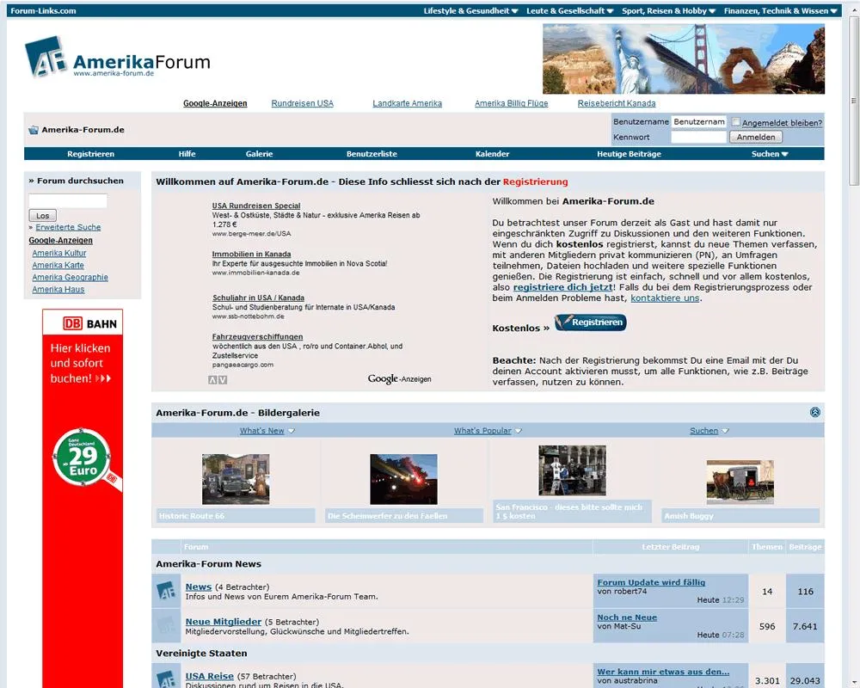The height and width of the screenshot is (688, 860).
Task: Follow the 'kontaktiere uns' link
Action: point(665,298)
